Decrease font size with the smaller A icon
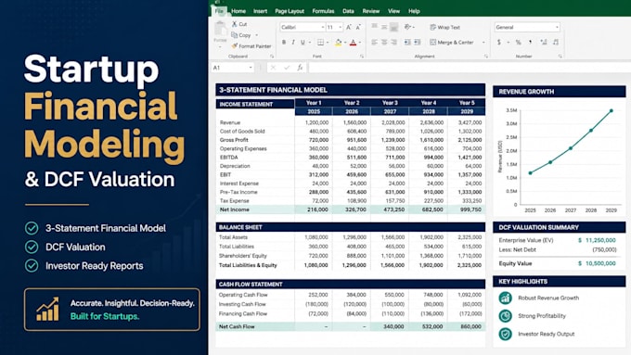631x355 pixels. [x=358, y=27]
